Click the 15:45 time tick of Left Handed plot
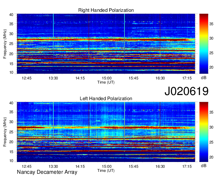 click(133, 166)
